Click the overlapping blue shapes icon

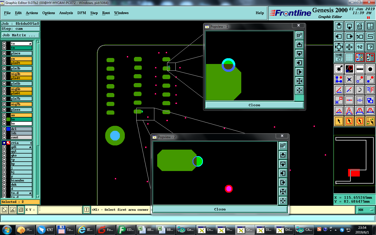370,100
